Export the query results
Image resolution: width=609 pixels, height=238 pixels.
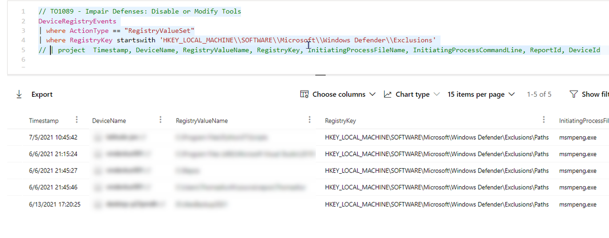[42, 94]
